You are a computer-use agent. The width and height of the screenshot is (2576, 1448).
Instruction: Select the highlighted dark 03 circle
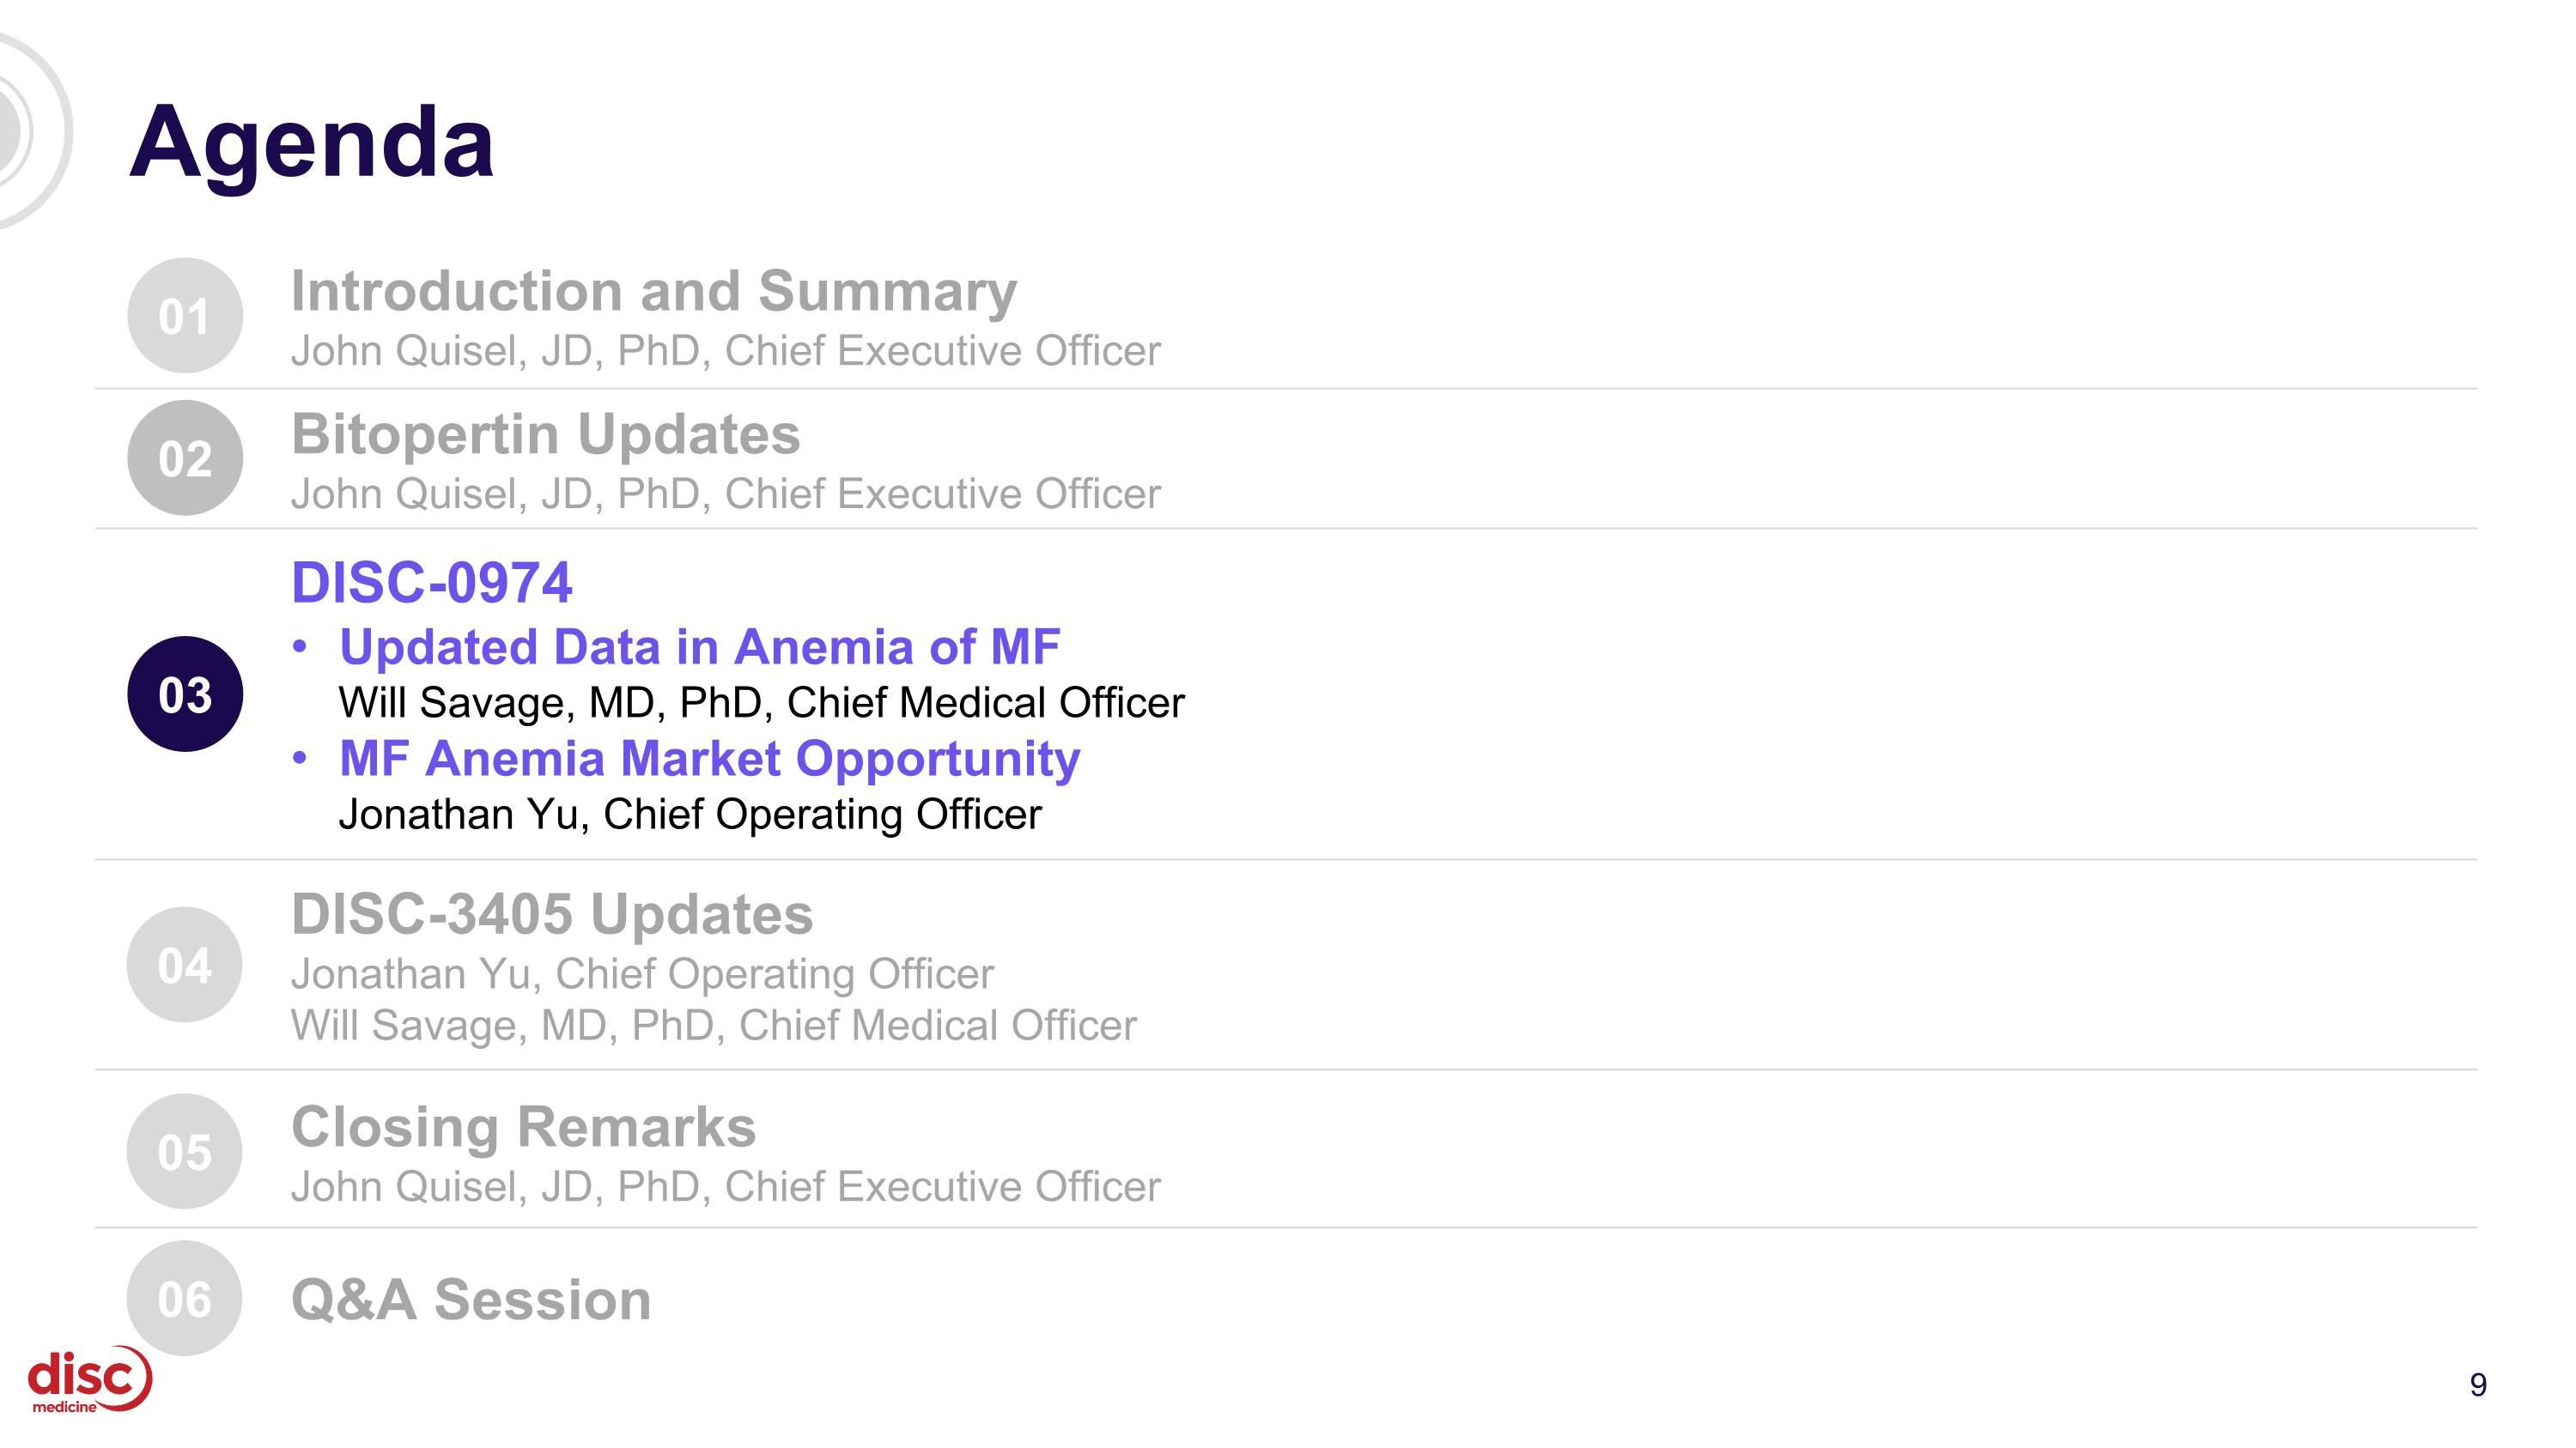tap(185, 694)
